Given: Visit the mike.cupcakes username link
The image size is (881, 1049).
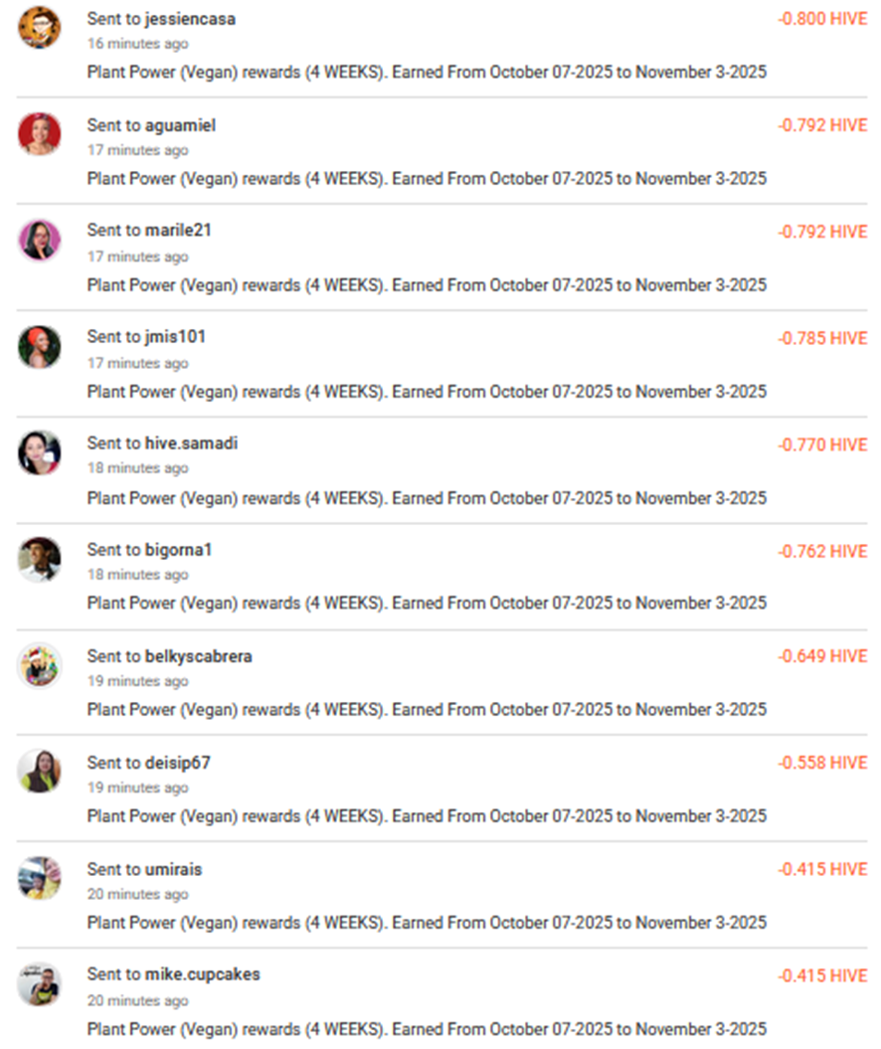Looking at the screenshot, I should (x=202, y=974).
